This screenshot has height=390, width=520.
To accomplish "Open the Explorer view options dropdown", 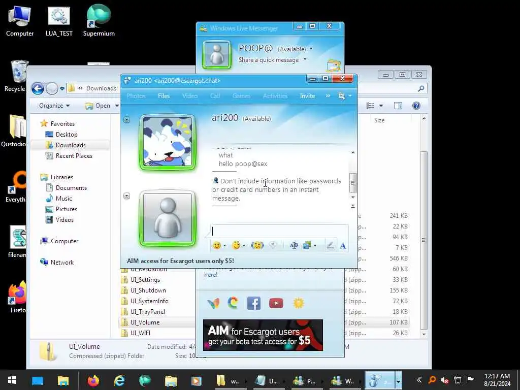I will point(381,106).
